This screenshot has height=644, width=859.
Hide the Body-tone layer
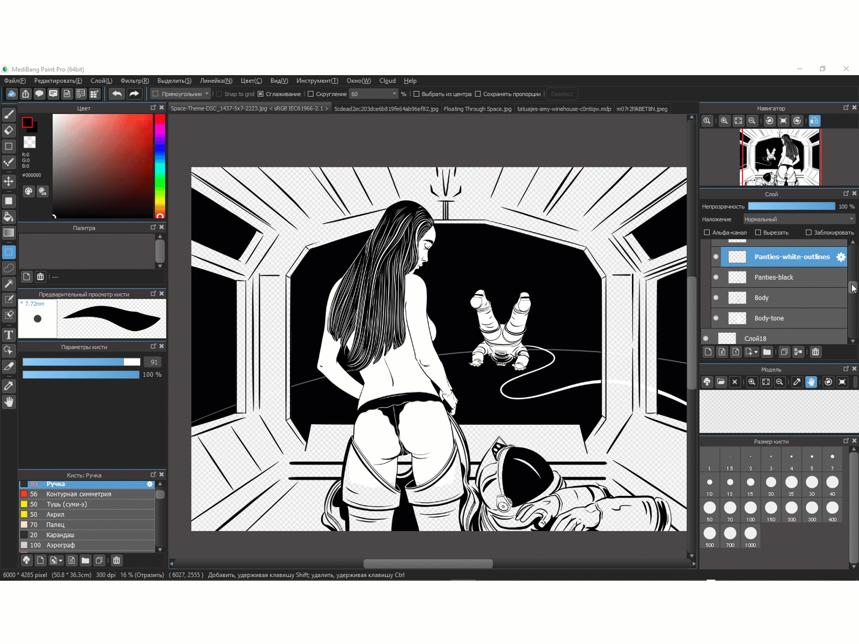point(716,318)
